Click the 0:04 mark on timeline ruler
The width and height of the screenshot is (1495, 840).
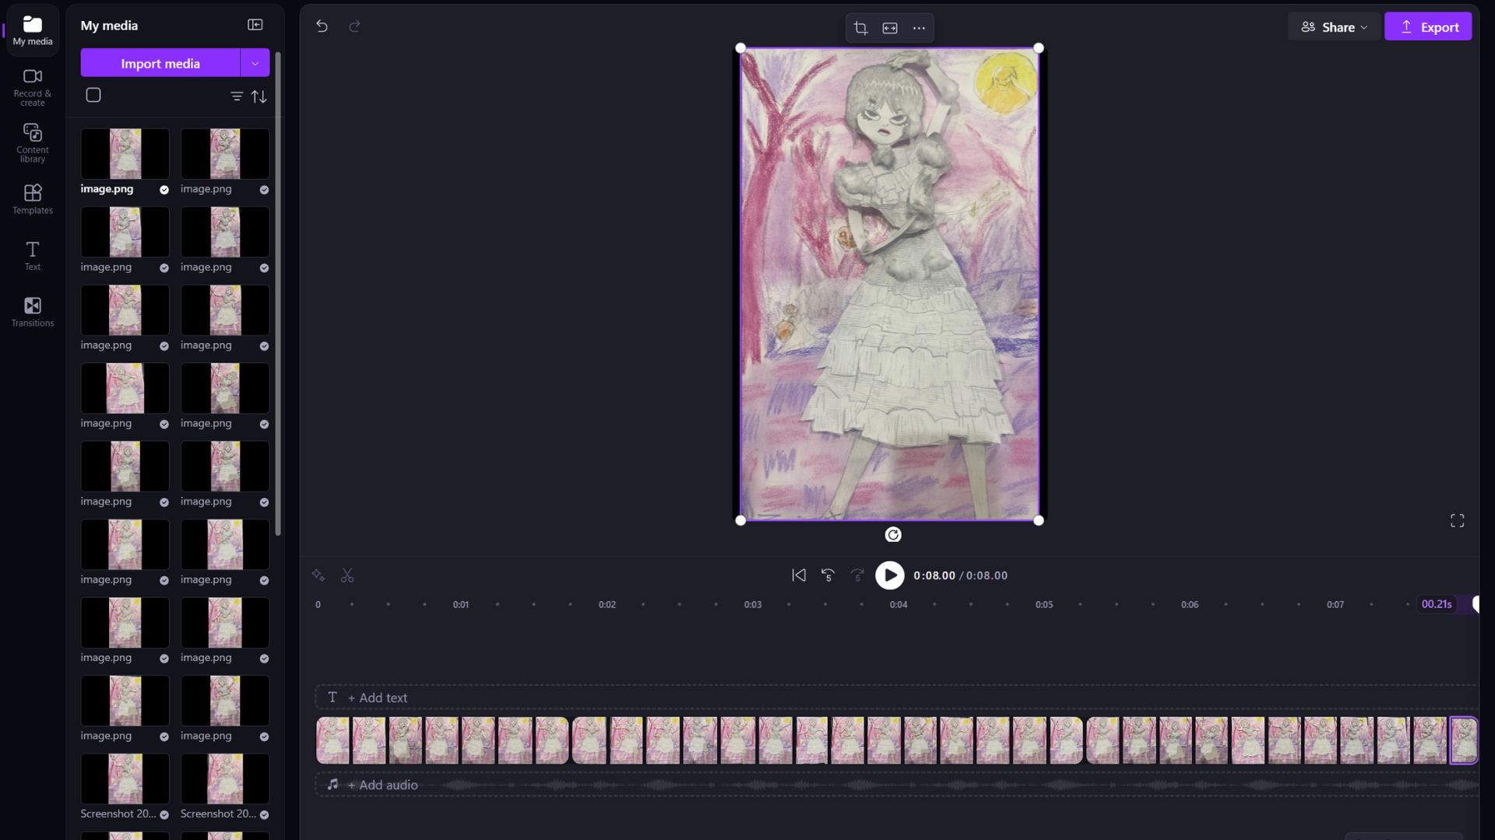[x=898, y=605]
